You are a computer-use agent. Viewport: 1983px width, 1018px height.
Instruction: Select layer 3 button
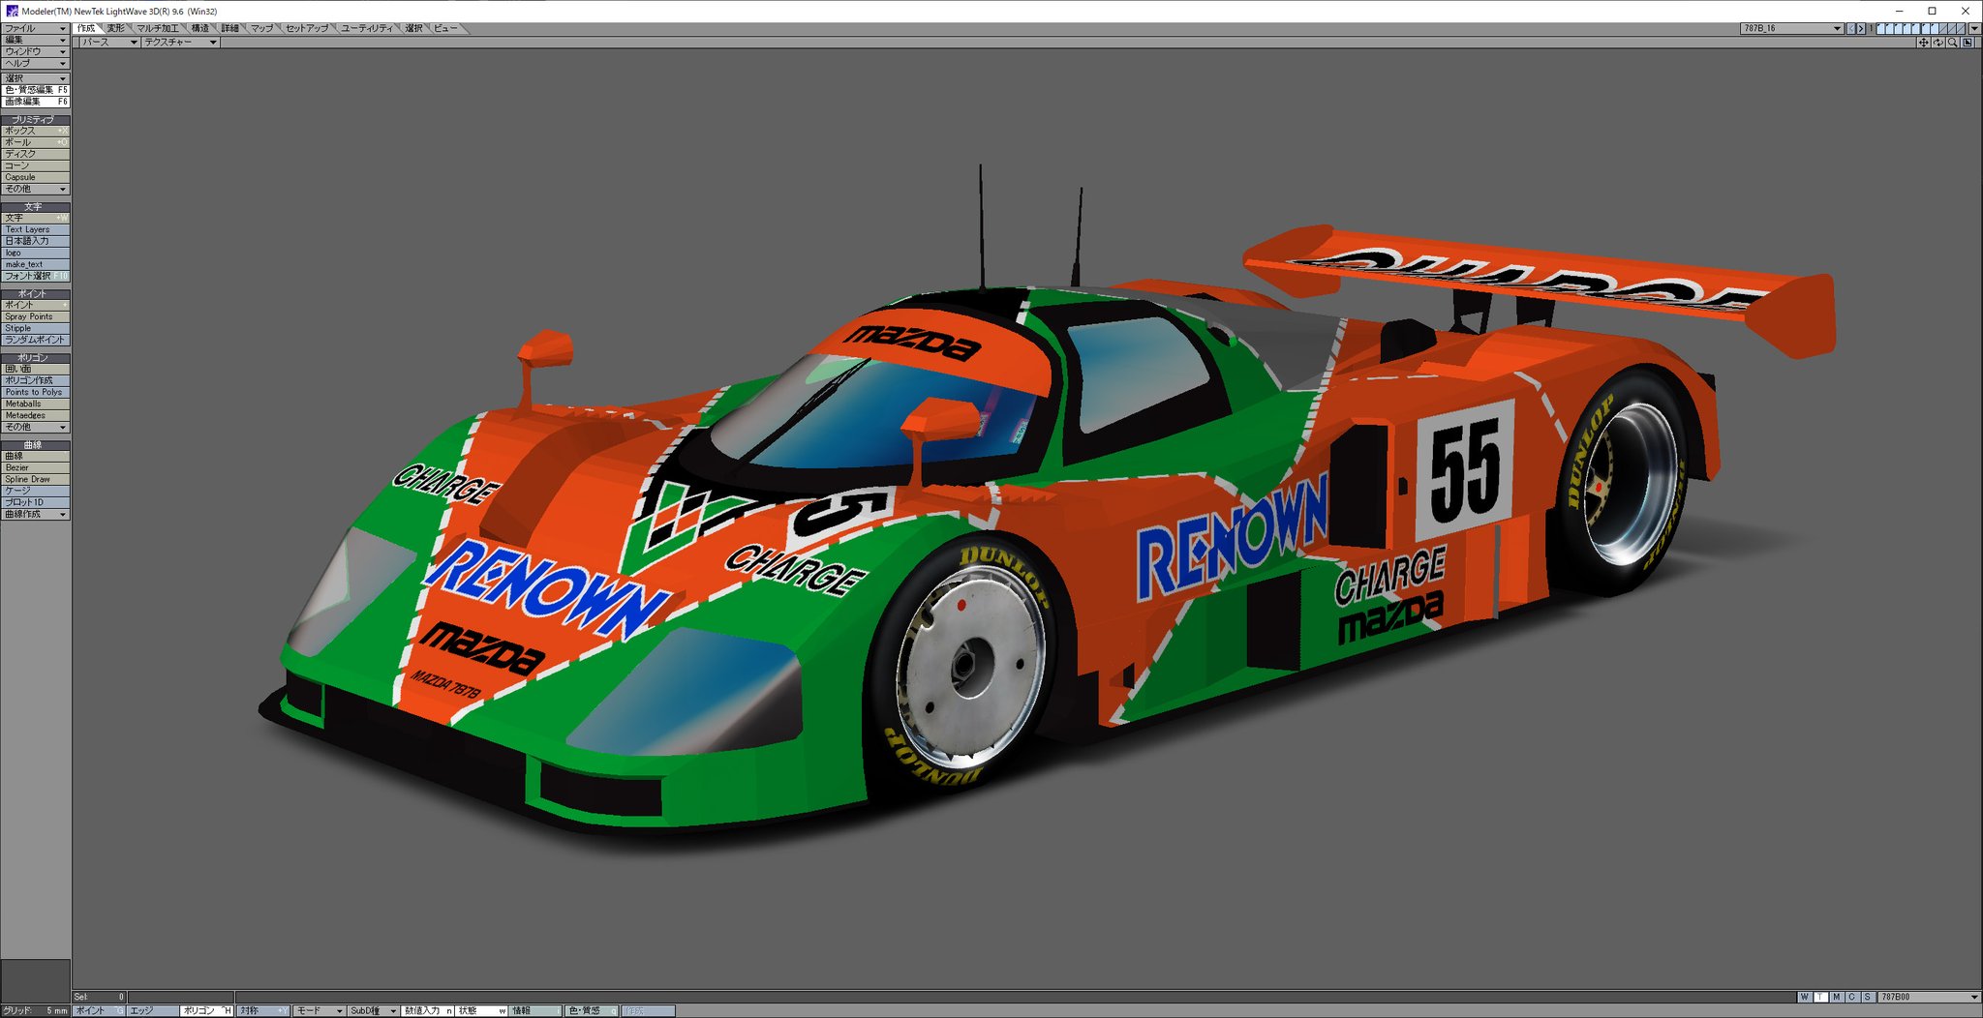click(1899, 28)
